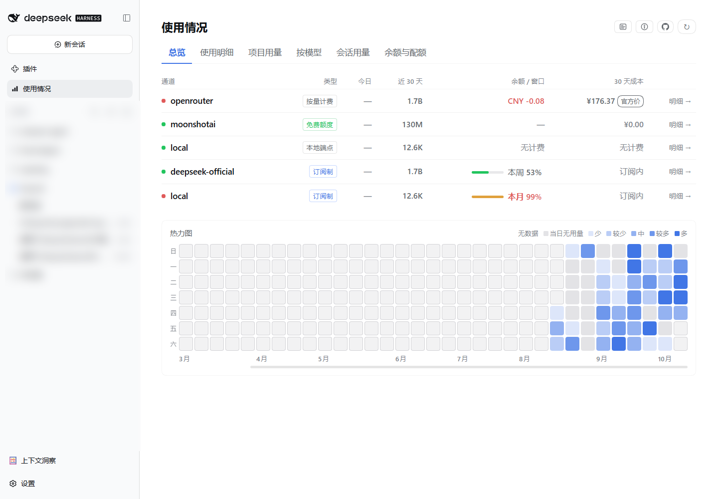Open 明细 → in the 本月 99% row
This screenshot has height=499, width=718.
click(x=680, y=196)
